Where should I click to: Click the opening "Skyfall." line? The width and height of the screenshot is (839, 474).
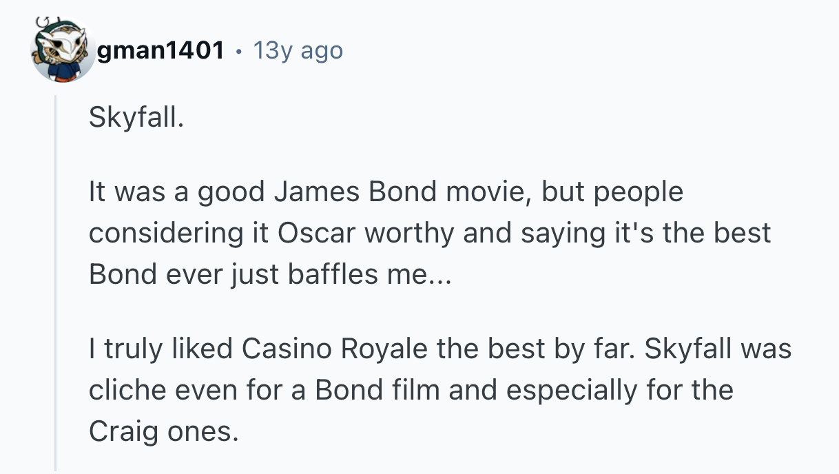click(136, 119)
